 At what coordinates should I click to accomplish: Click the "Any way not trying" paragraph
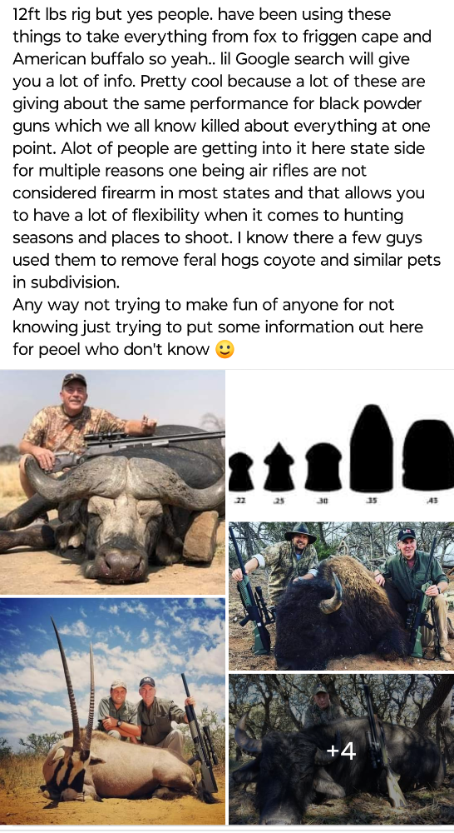(x=218, y=327)
